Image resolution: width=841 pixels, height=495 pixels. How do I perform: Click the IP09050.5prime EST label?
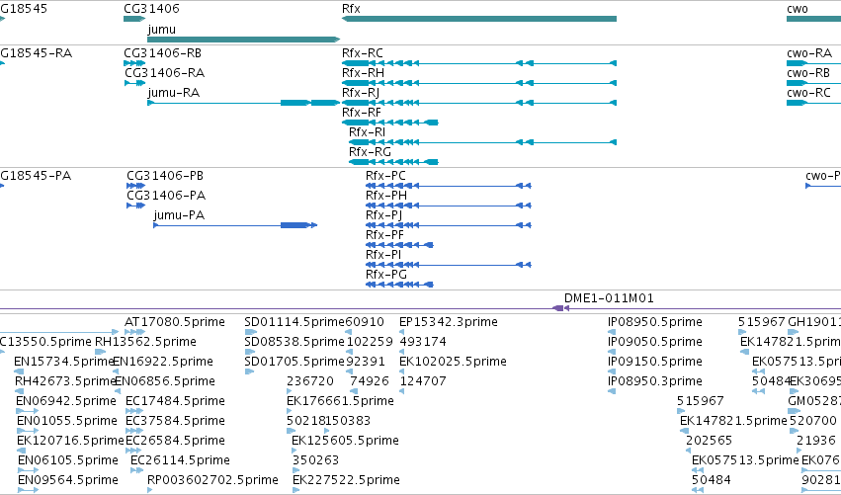pos(655,342)
